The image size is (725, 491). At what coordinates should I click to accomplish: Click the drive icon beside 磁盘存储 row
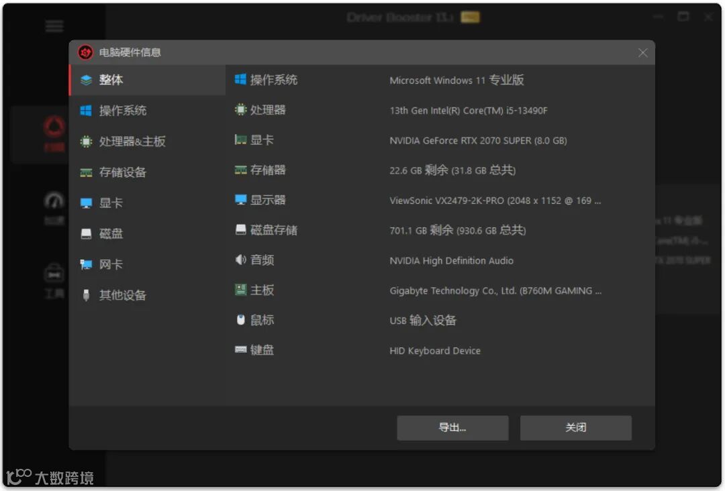(240, 229)
